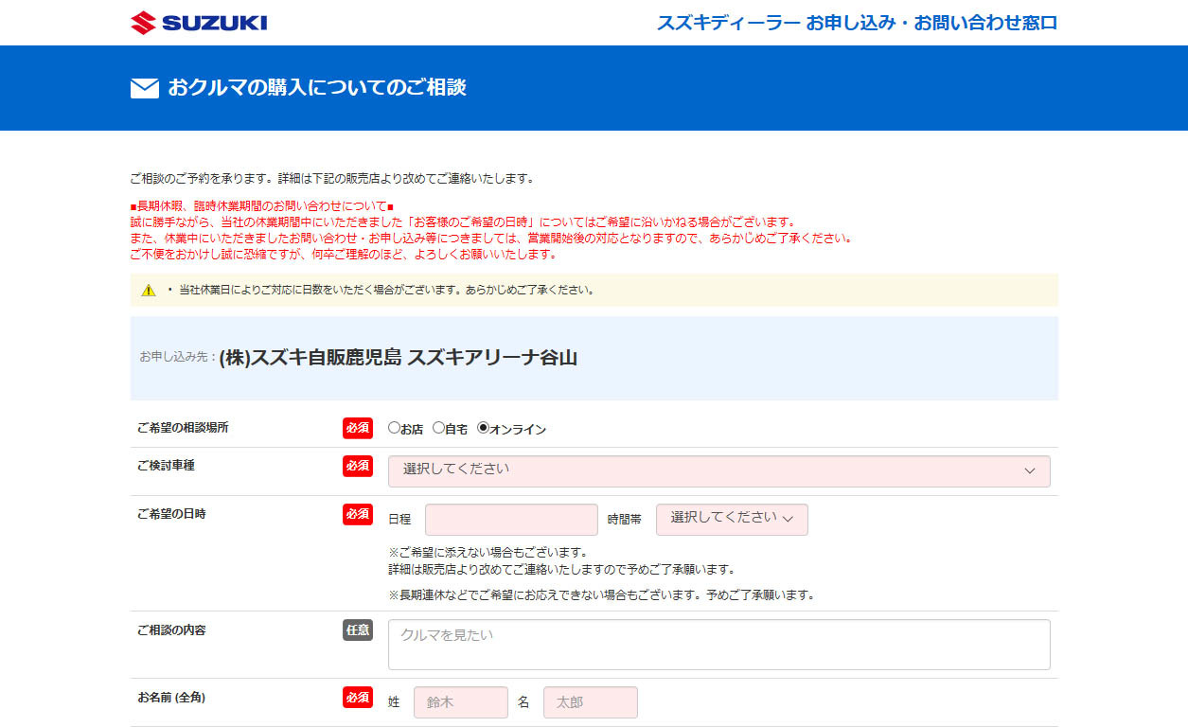The height and width of the screenshot is (727, 1188).
Task: Click the dealer name スズキアリーナ谷山
Action: click(492, 358)
